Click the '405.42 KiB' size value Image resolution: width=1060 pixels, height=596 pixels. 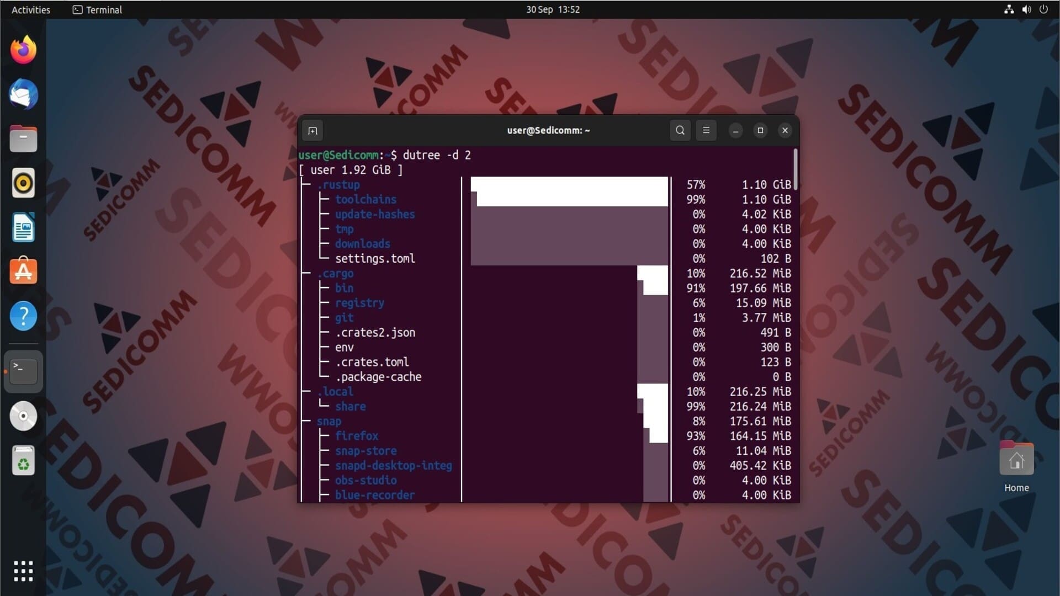tap(760, 466)
